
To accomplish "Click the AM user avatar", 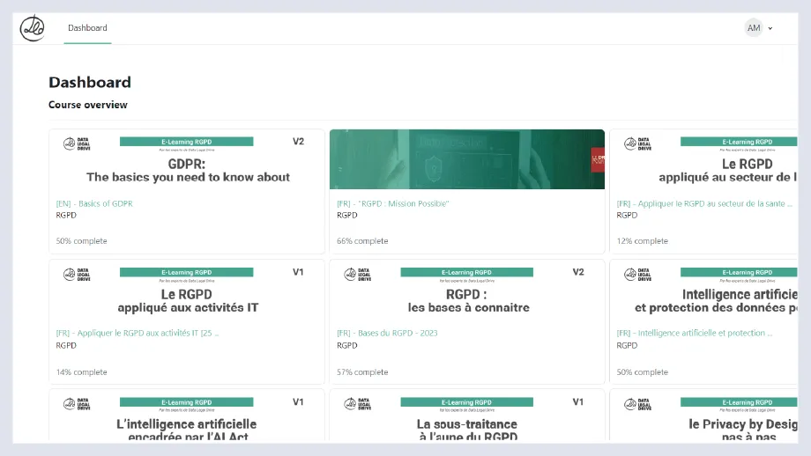I will [x=754, y=28].
